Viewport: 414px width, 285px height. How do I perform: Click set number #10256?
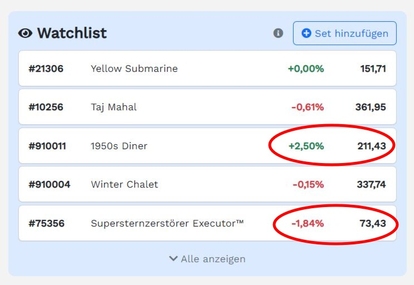pyautogui.click(x=46, y=107)
